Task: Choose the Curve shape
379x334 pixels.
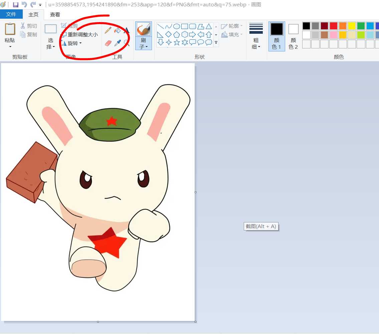Action: coord(169,26)
